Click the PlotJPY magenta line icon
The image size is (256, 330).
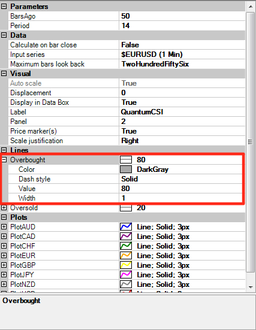(126, 275)
